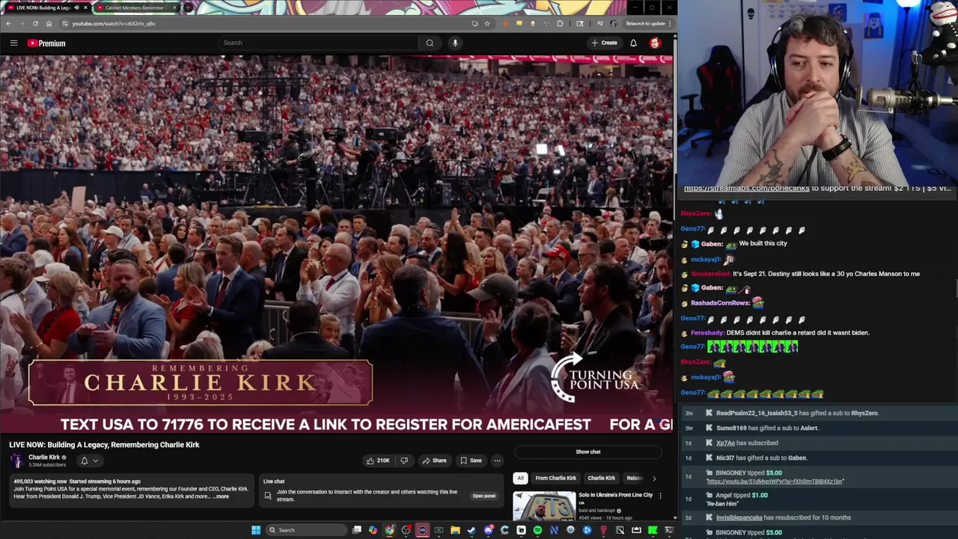Click the Charlie Kirk channel avatar
The image size is (958, 539).
[16, 460]
